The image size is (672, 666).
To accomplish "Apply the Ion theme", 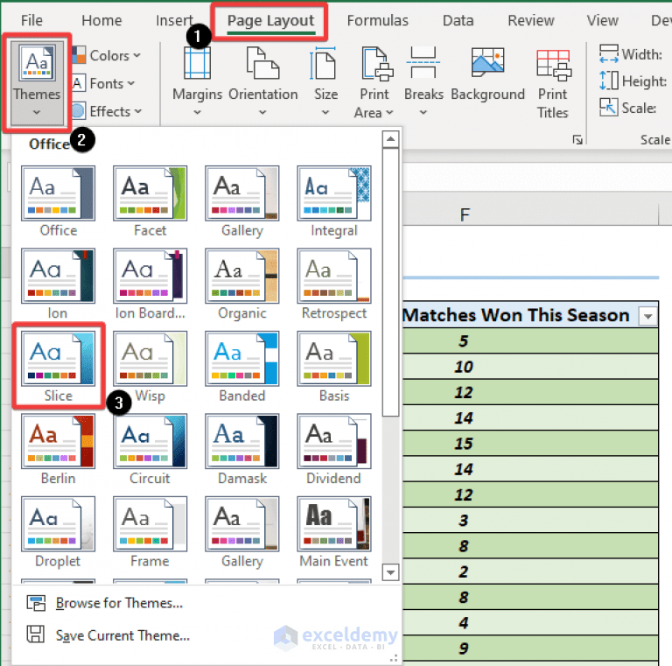I will [x=59, y=284].
